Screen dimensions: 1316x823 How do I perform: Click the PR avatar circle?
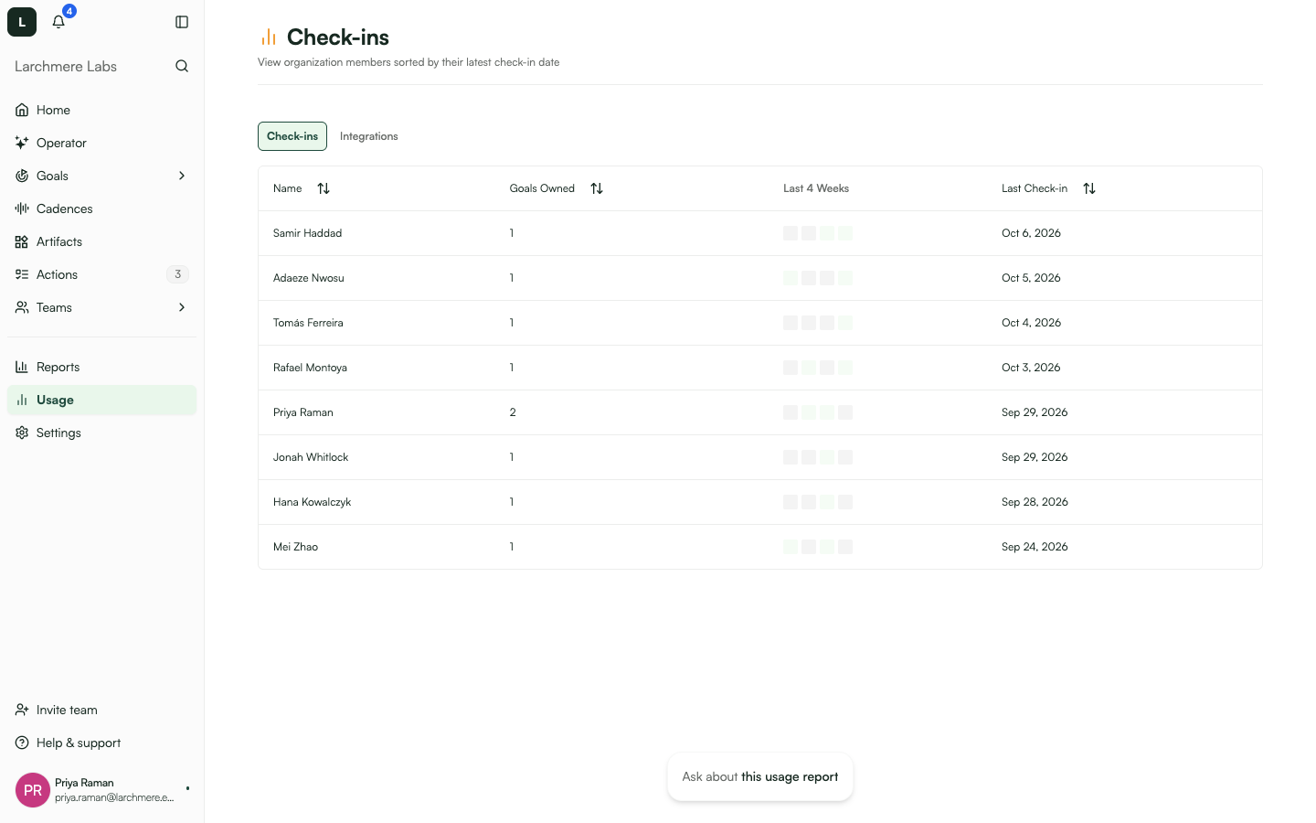33,790
